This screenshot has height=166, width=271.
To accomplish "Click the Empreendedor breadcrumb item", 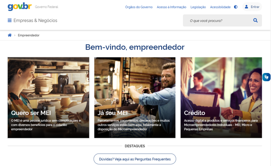I will click(28, 35).
